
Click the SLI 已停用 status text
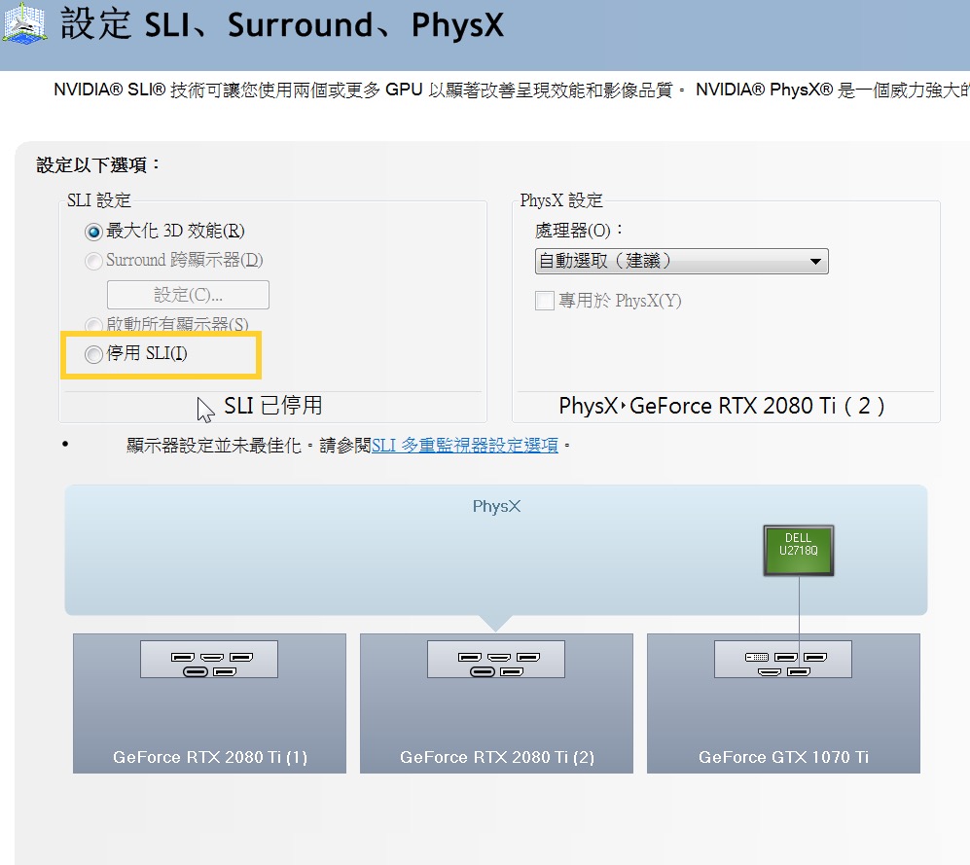pyautogui.click(x=272, y=406)
